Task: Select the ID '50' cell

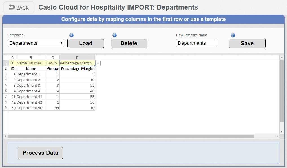Action: [x=12, y=108]
